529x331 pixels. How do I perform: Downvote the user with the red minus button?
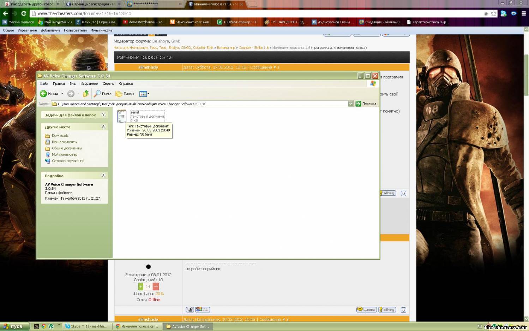coord(156,287)
